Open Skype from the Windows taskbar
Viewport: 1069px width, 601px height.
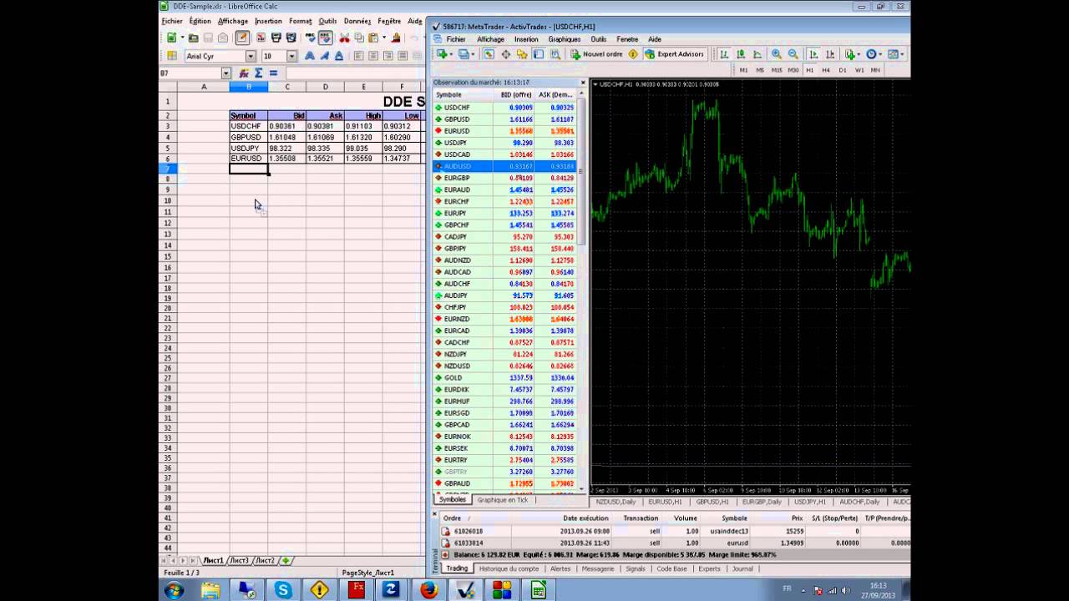(x=283, y=590)
